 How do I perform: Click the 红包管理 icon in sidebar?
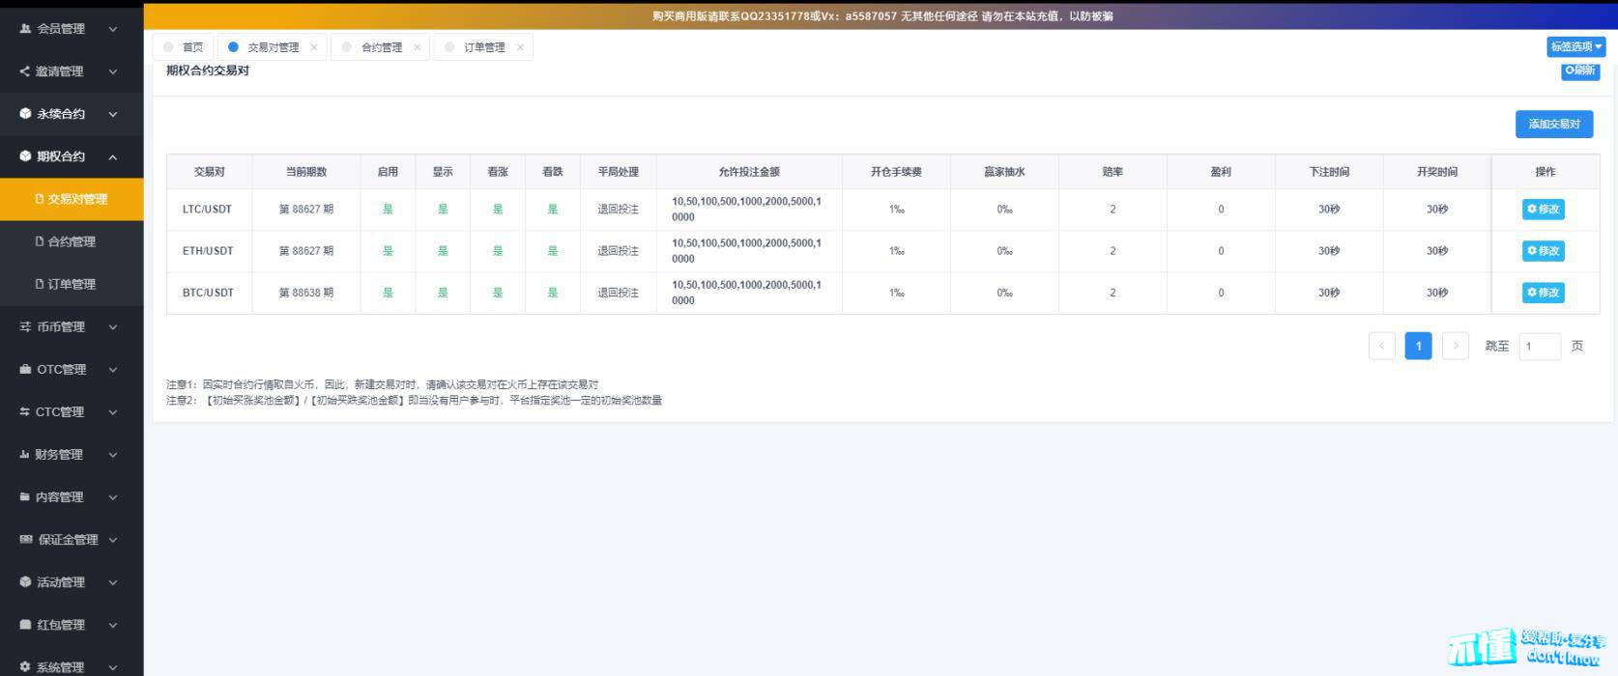25,625
